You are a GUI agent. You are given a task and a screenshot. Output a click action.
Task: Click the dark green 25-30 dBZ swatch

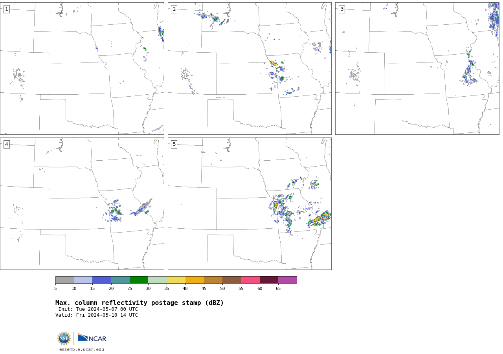[139, 280]
